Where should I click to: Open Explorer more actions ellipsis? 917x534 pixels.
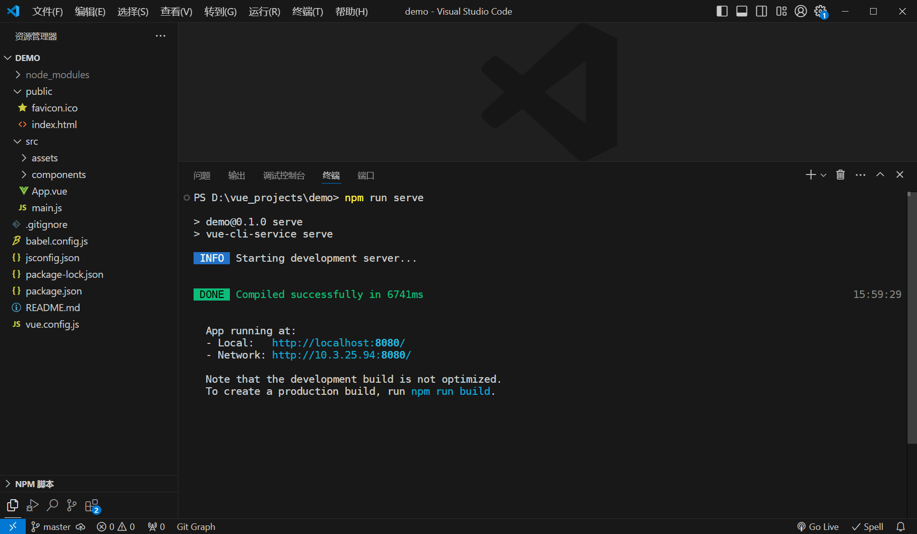(x=160, y=36)
